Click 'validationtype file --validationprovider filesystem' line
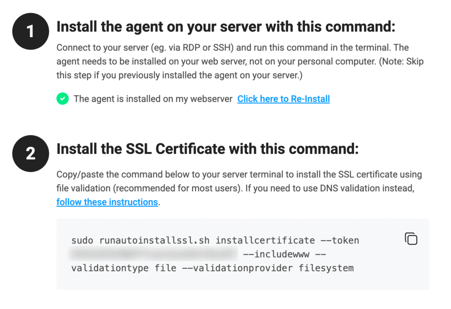 pyautogui.click(x=213, y=268)
